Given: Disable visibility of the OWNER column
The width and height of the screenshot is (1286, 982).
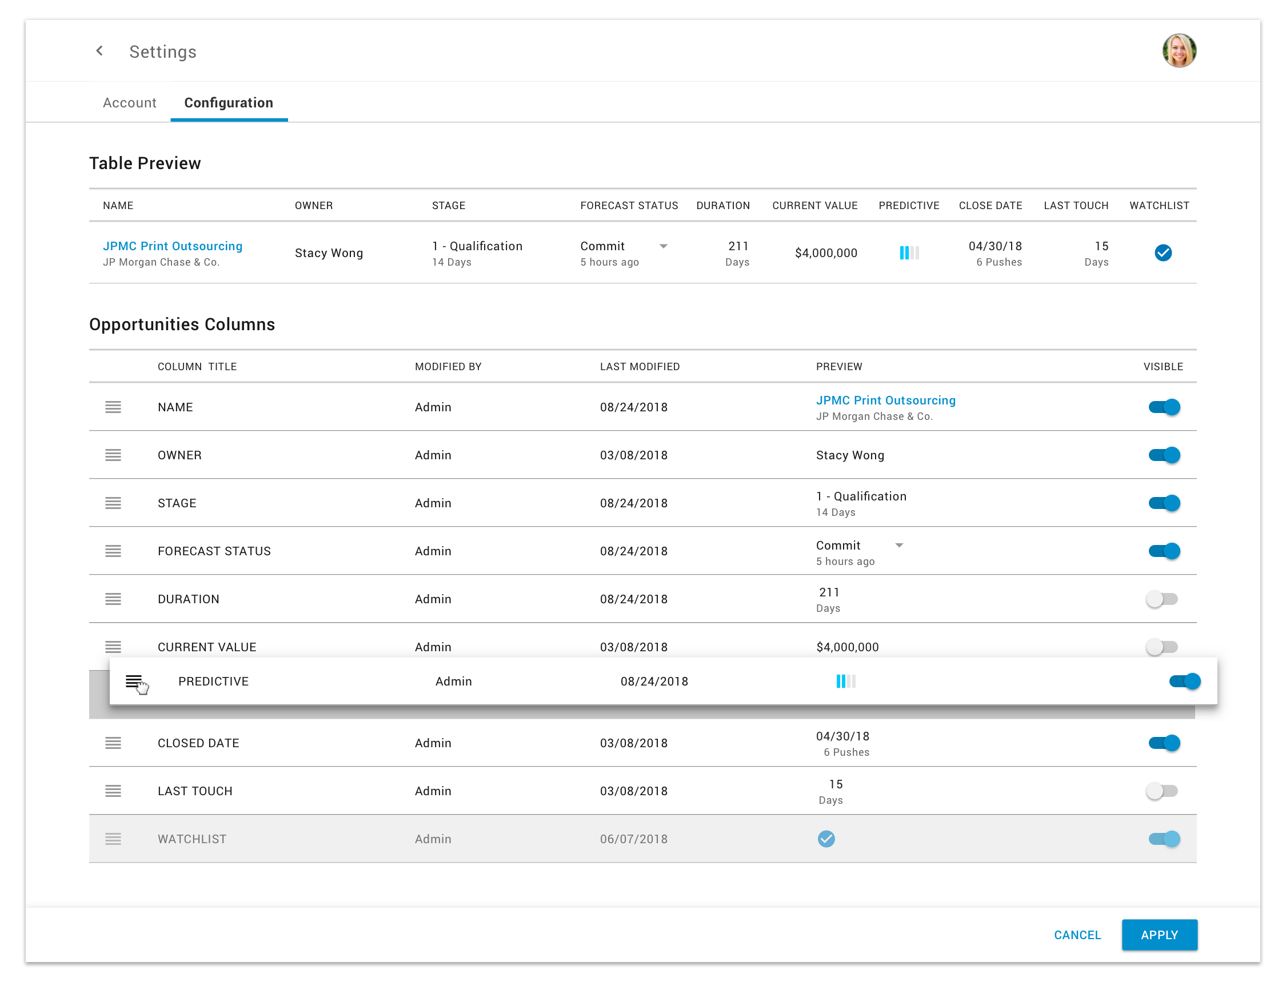Looking at the screenshot, I should 1164,455.
